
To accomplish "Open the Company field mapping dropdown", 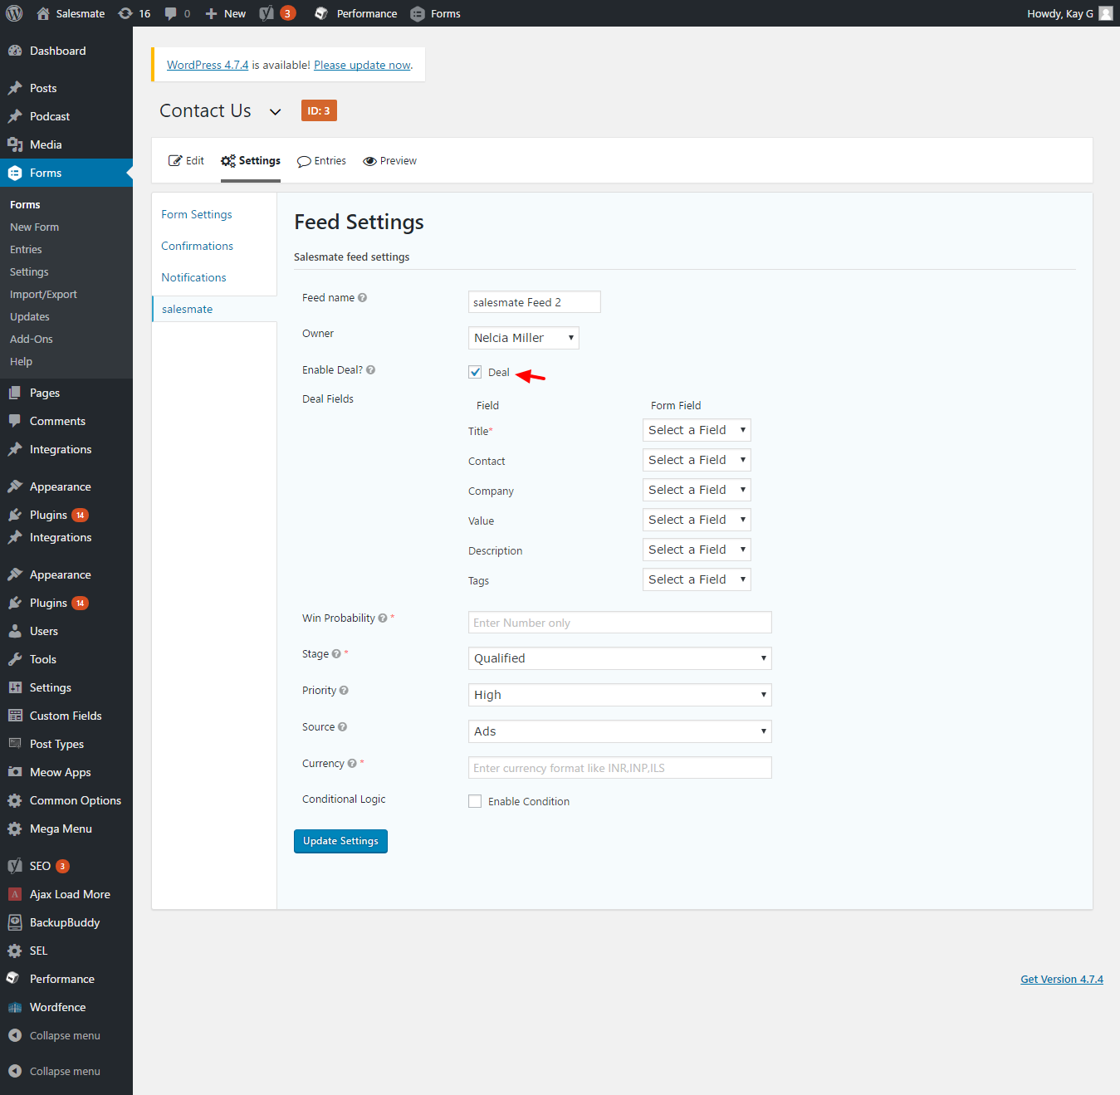I will click(697, 490).
